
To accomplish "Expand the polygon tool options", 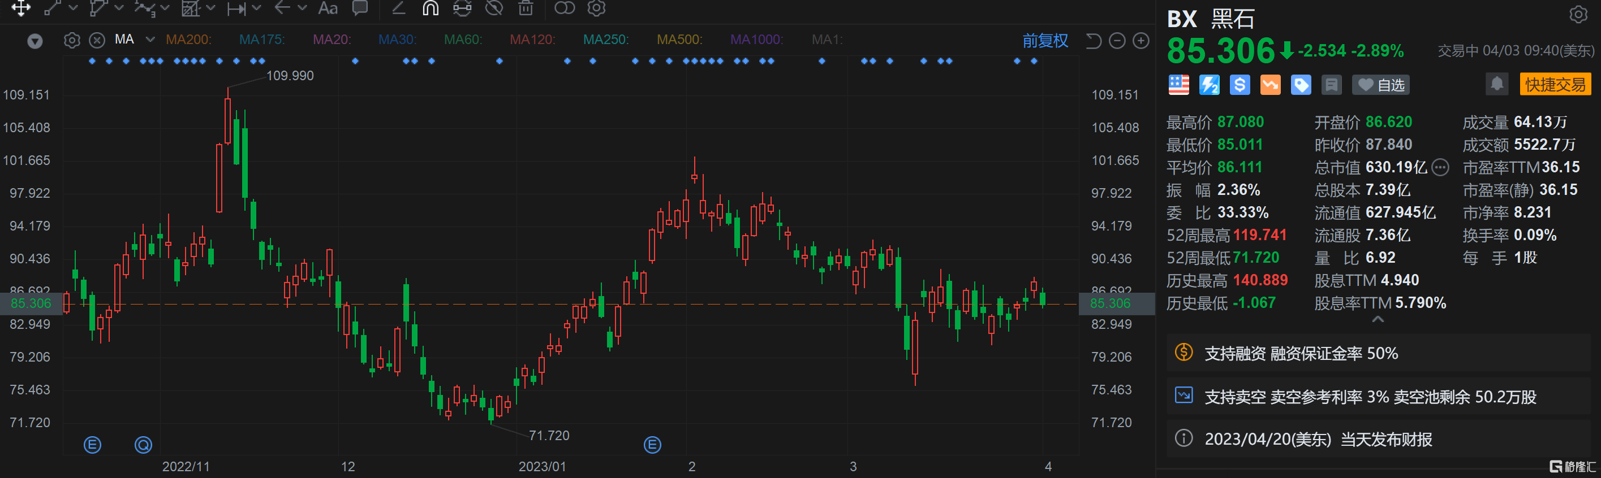I will [x=119, y=8].
